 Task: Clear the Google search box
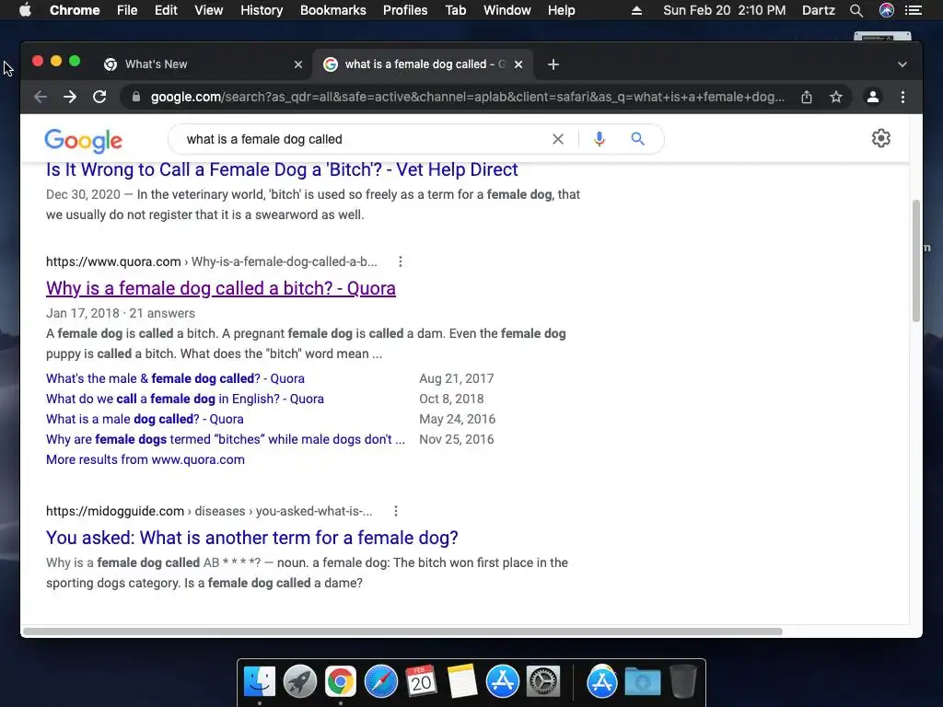click(557, 140)
